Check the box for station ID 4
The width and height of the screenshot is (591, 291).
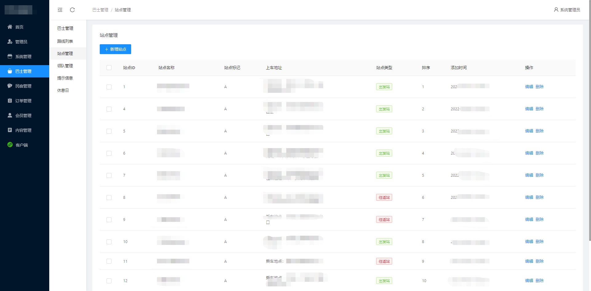tap(109, 109)
